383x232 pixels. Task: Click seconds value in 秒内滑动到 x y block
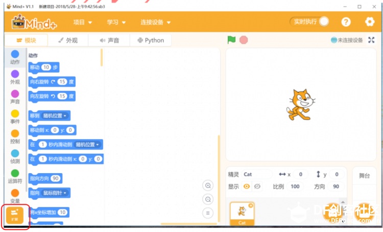[x=43, y=159]
